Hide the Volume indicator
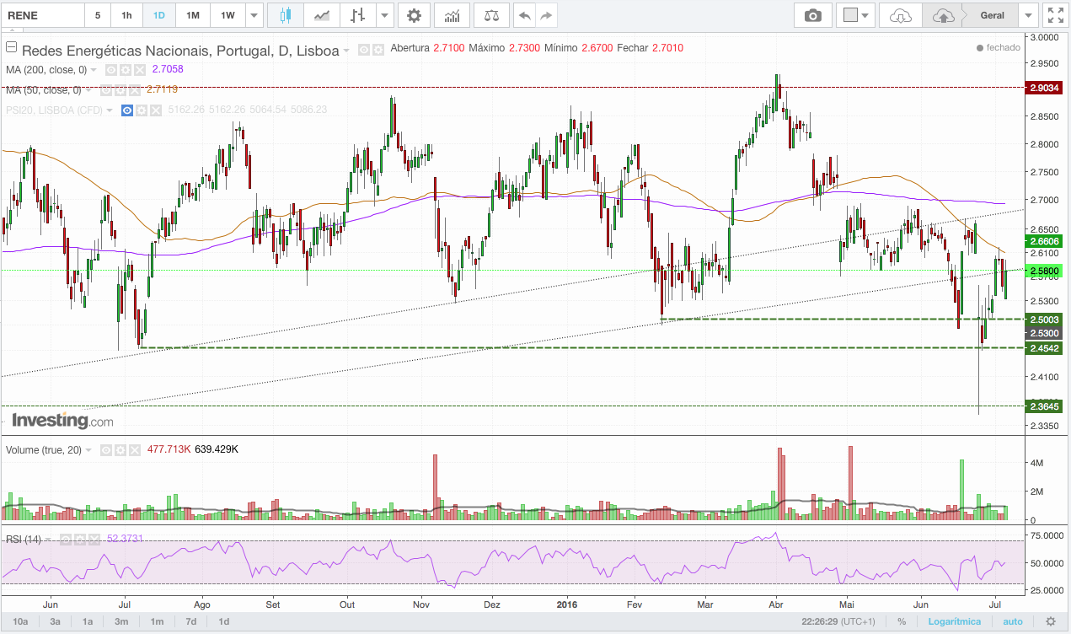This screenshot has height=634, width=1071. 106,450
